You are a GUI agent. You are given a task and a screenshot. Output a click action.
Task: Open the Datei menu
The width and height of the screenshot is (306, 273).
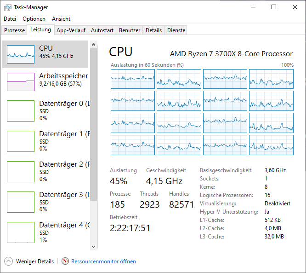click(x=10, y=19)
